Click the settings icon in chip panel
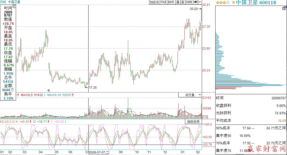The image size is (287, 155). click(x=284, y=8)
